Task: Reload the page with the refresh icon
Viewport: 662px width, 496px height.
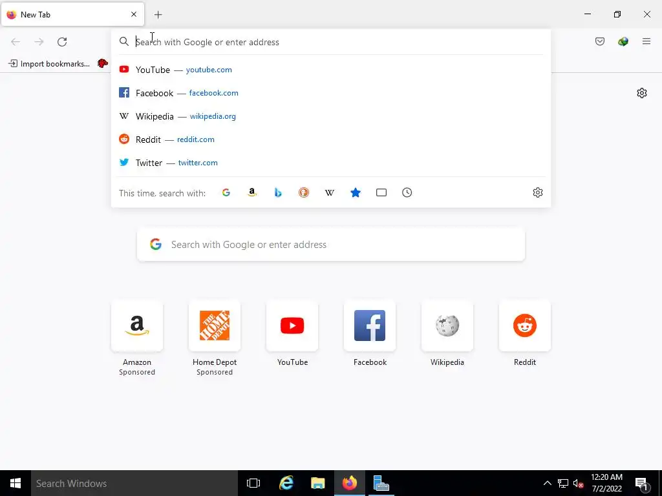Action: (62, 42)
